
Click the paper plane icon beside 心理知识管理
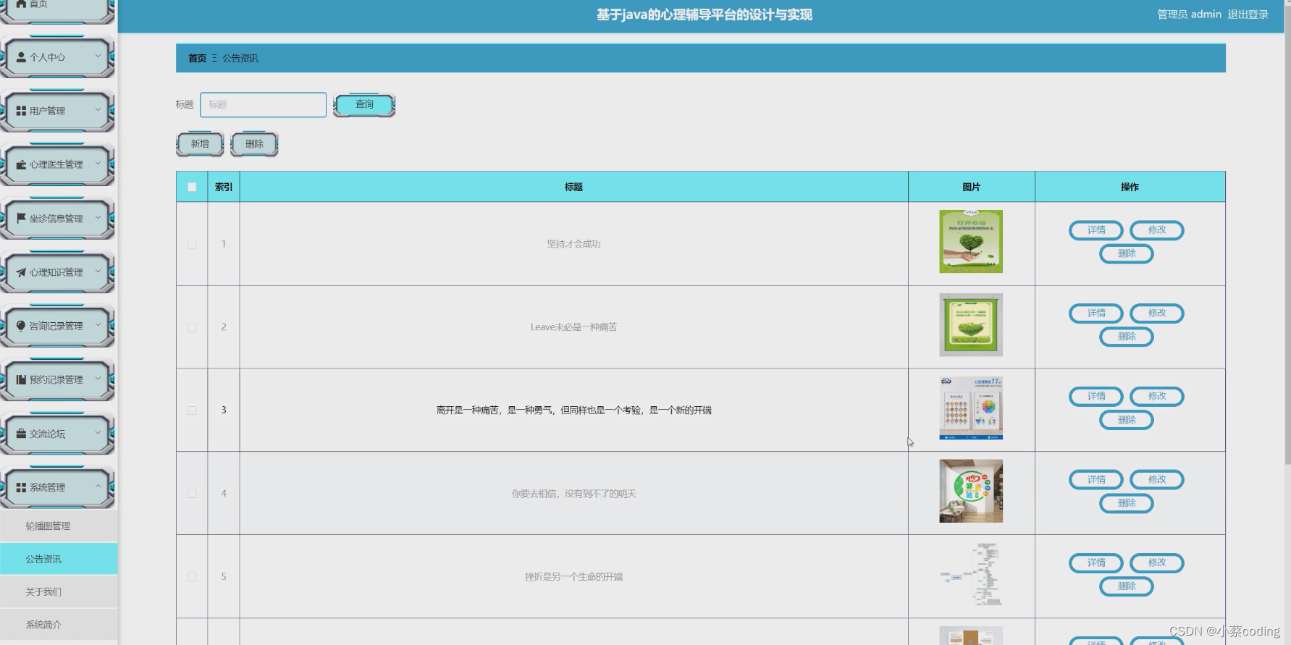coord(21,272)
